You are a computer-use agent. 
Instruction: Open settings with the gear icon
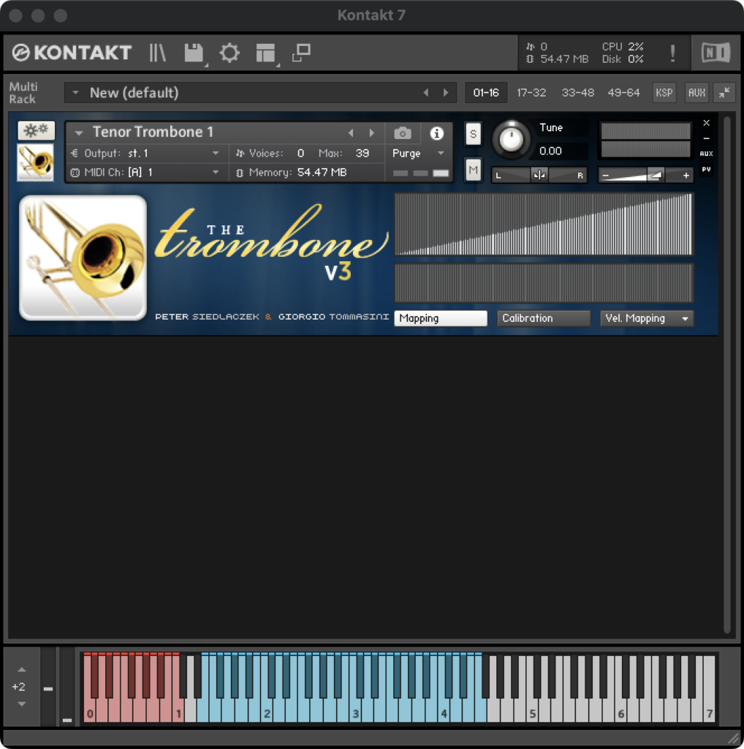point(229,53)
